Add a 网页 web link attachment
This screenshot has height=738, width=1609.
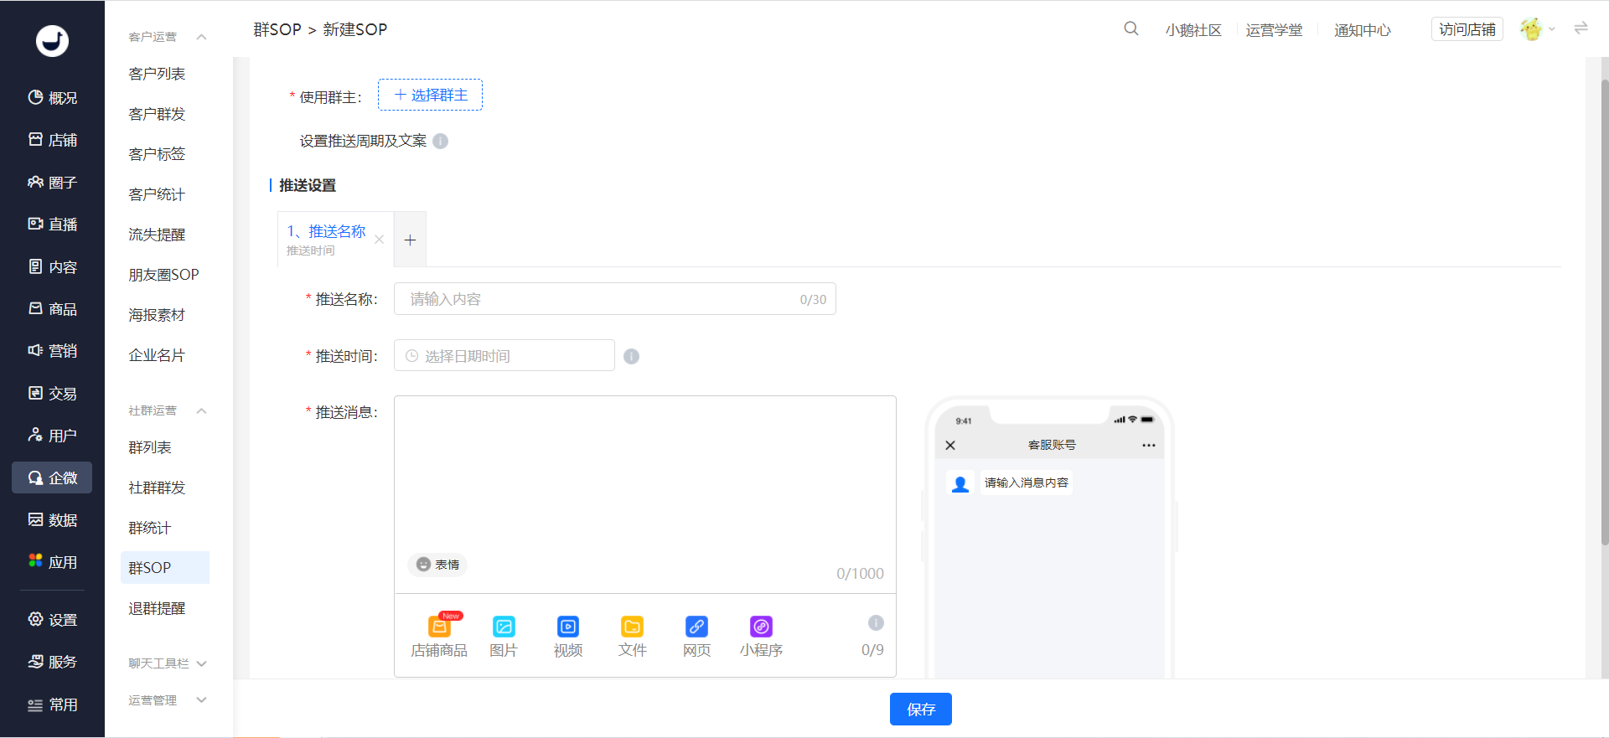[696, 636]
